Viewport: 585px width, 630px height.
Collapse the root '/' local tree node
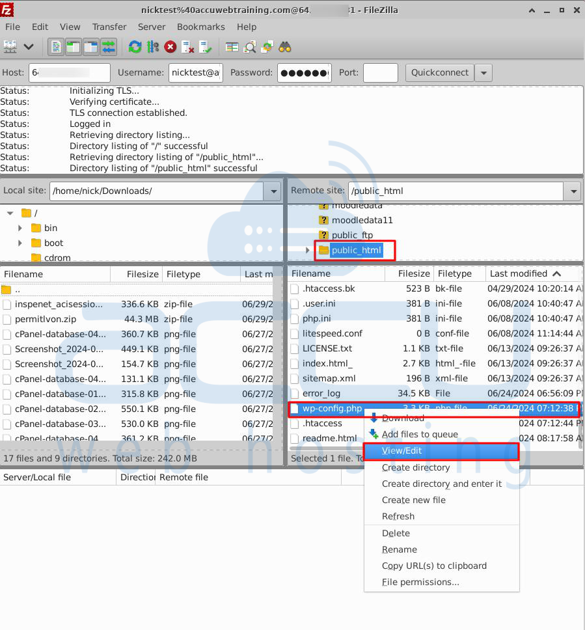tap(10, 213)
